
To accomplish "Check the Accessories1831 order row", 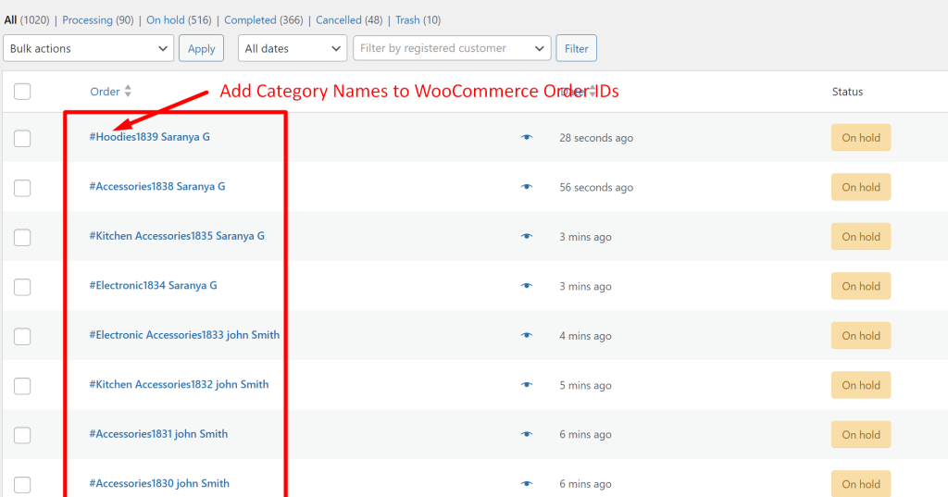I will (22, 435).
